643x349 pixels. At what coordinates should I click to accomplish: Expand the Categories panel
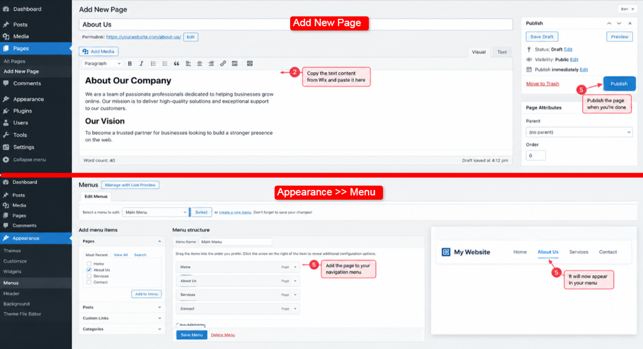(159, 329)
